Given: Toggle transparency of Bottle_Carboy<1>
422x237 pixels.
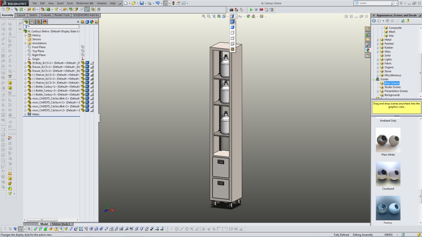Looking at the screenshot, I should tap(92, 86).
